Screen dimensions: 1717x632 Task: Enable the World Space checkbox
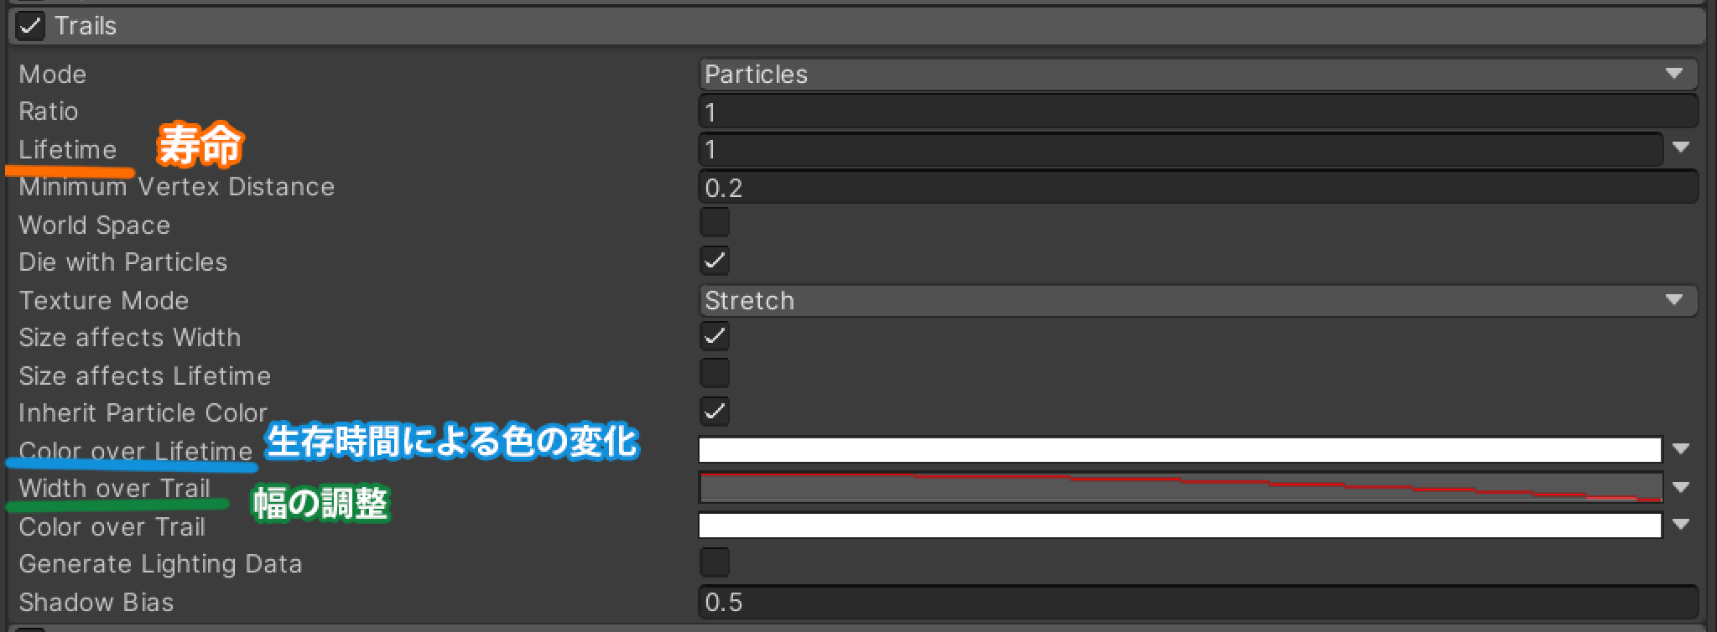coord(715,223)
